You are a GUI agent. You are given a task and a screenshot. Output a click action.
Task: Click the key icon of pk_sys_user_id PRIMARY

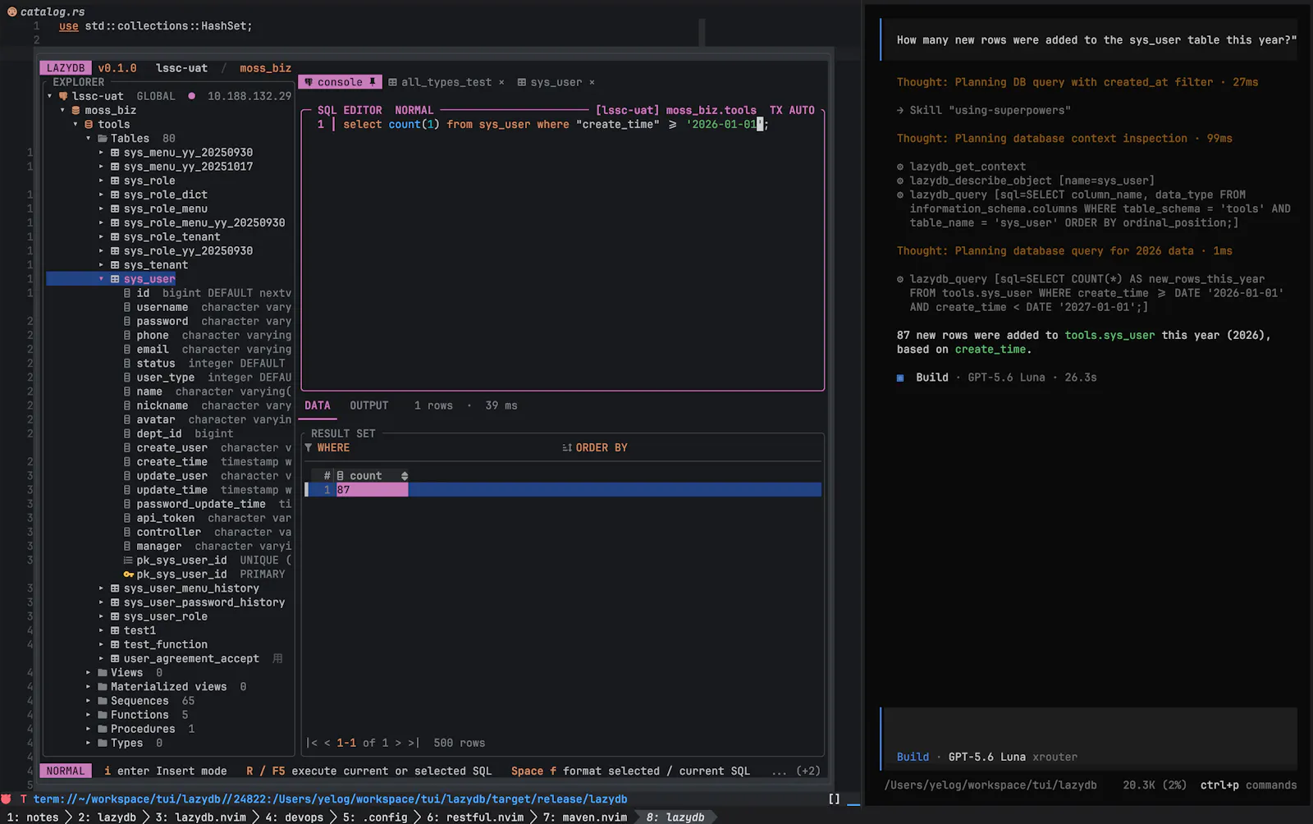coord(128,575)
